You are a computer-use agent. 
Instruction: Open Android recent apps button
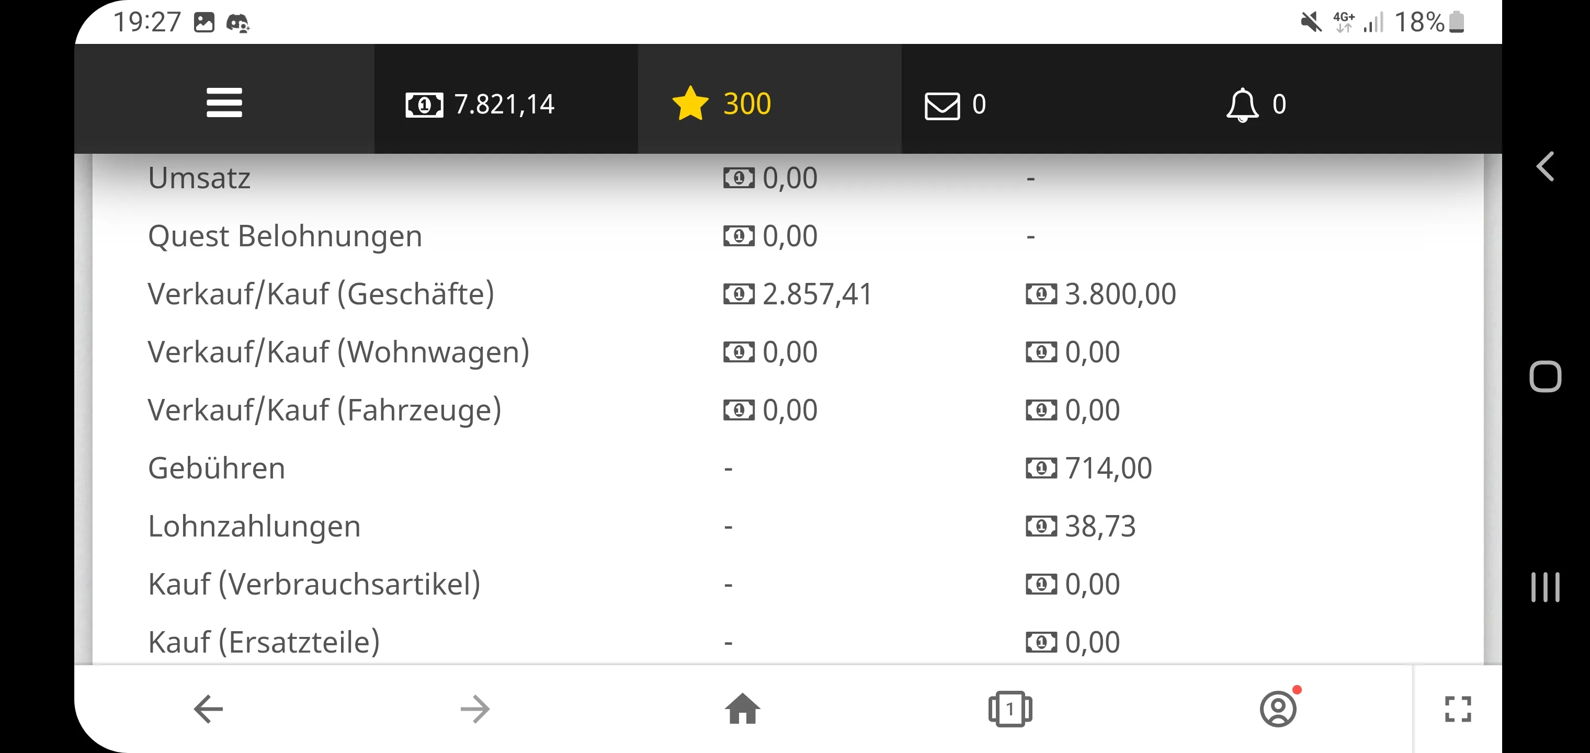[x=1545, y=586]
